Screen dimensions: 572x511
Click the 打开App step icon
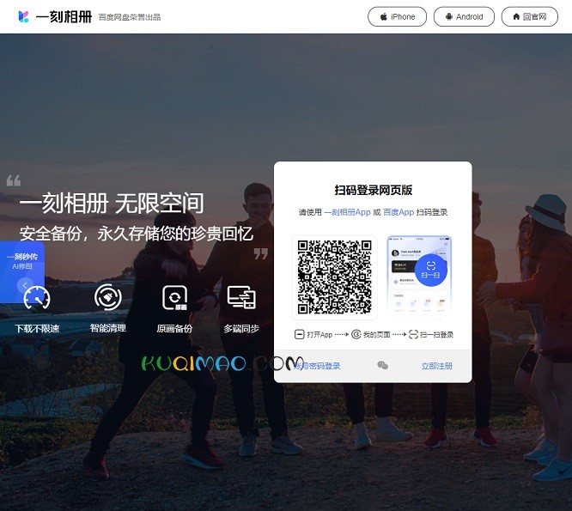299,334
